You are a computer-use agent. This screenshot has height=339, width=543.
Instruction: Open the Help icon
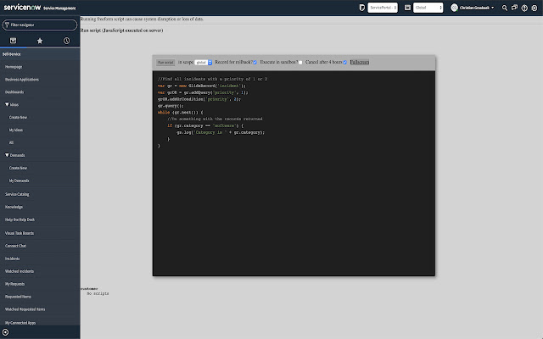(524, 8)
